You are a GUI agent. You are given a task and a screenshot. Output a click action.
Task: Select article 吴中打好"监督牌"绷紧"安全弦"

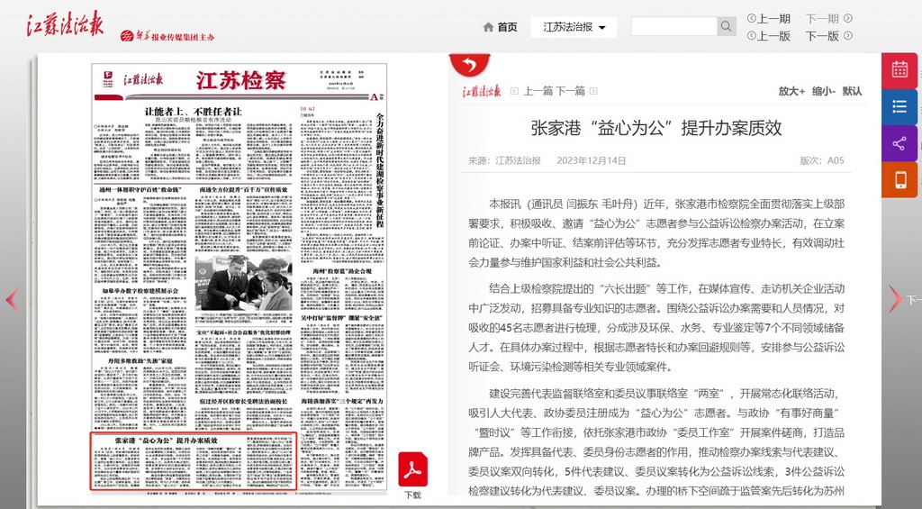342,318
